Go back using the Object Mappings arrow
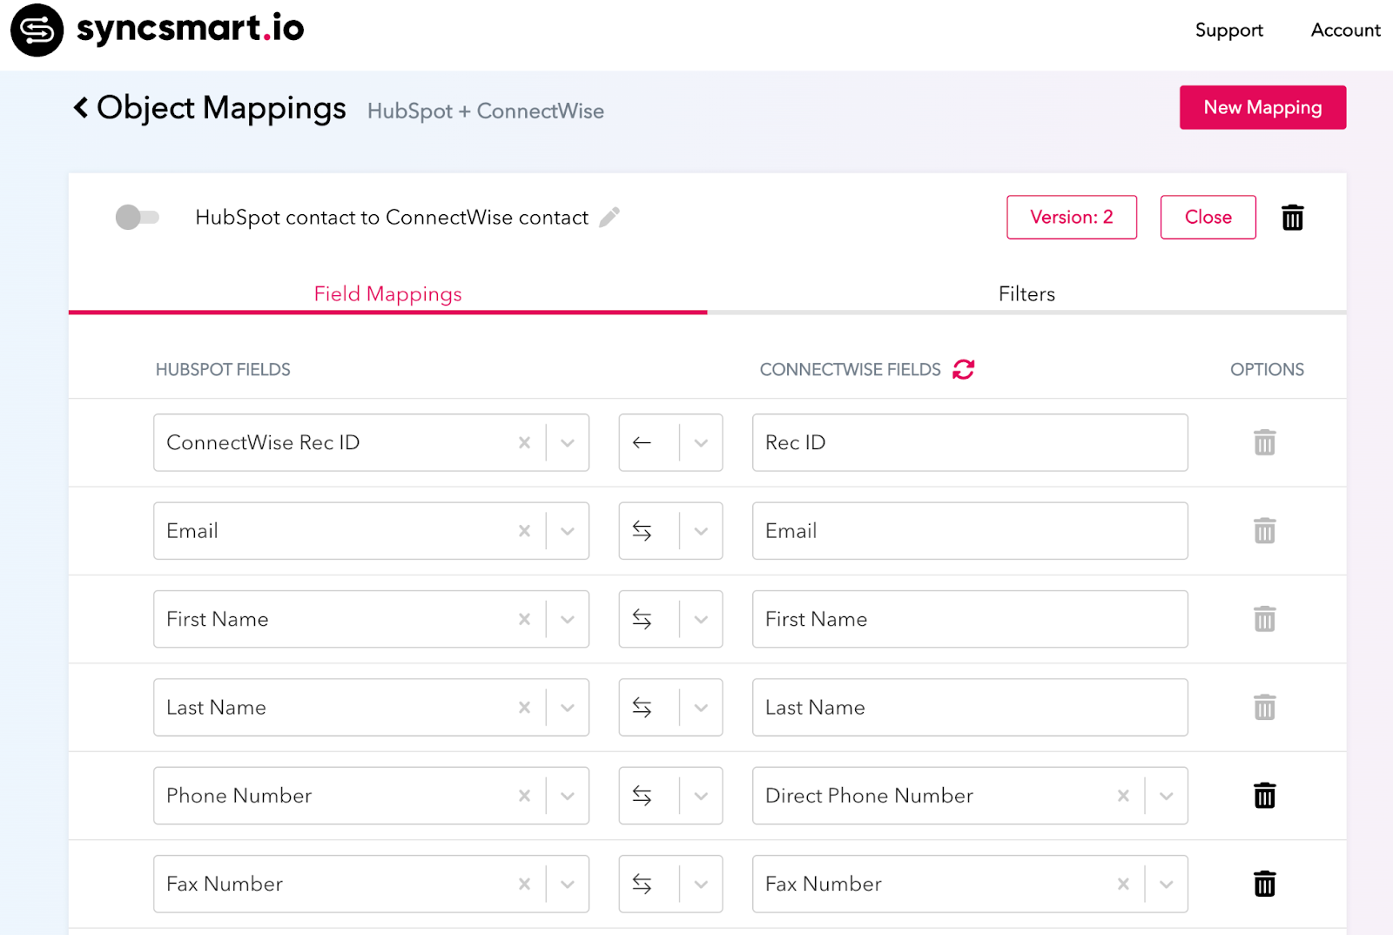Screen dimensions: 1393x935 [81, 108]
